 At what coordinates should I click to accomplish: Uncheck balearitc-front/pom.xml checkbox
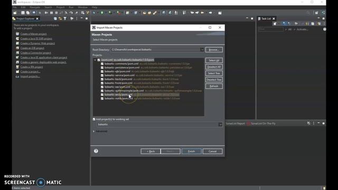click(x=102, y=83)
